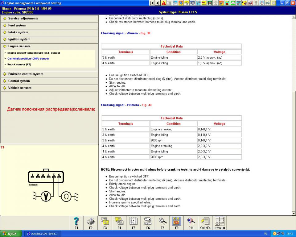Collapse the Engine sensors section

click(49, 46)
